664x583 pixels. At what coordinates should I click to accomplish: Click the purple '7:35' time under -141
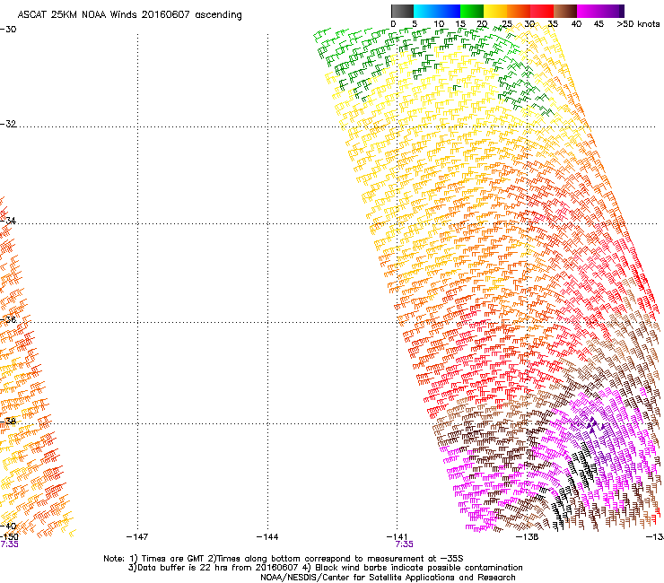[404, 544]
